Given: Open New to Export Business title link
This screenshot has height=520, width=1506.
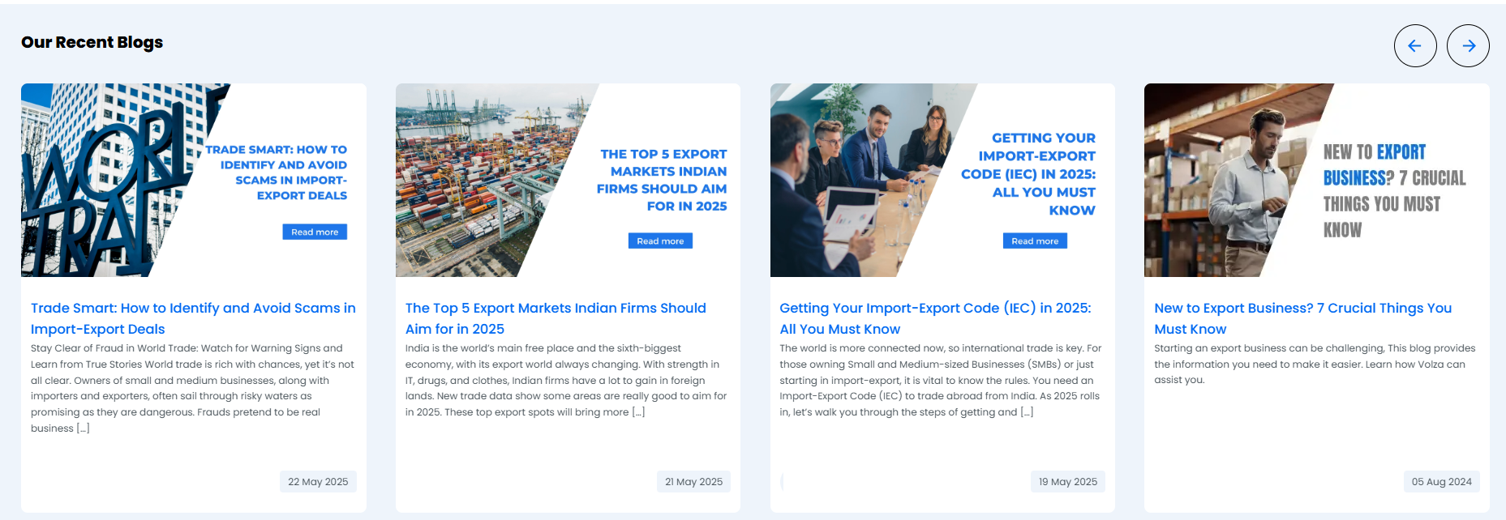Looking at the screenshot, I should (x=1302, y=318).
